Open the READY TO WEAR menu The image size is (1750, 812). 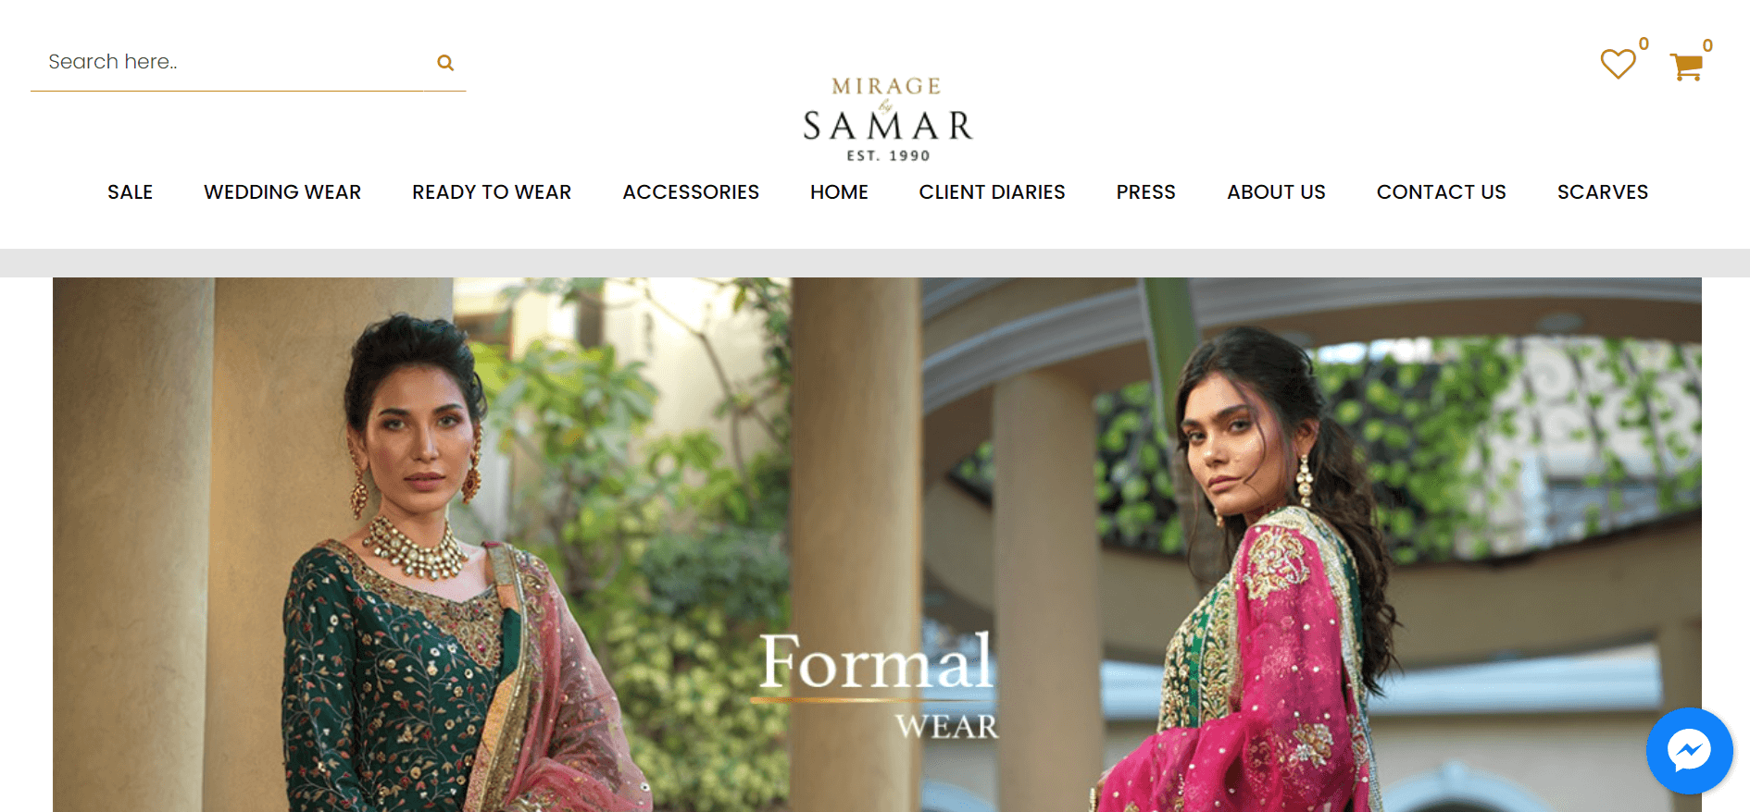pos(492,192)
